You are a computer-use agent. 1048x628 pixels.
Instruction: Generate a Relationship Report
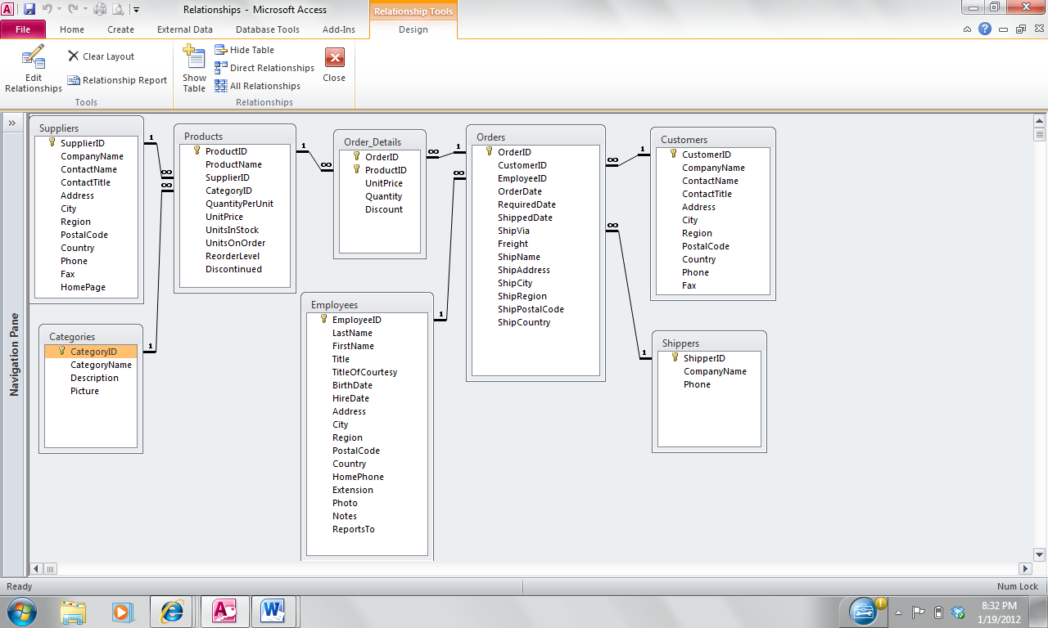[117, 80]
